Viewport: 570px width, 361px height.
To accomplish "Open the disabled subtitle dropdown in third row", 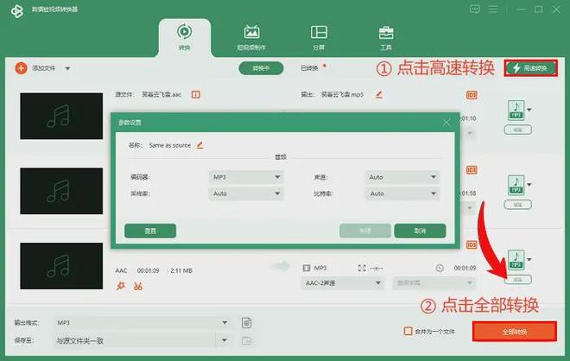I will [x=434, y=282].
